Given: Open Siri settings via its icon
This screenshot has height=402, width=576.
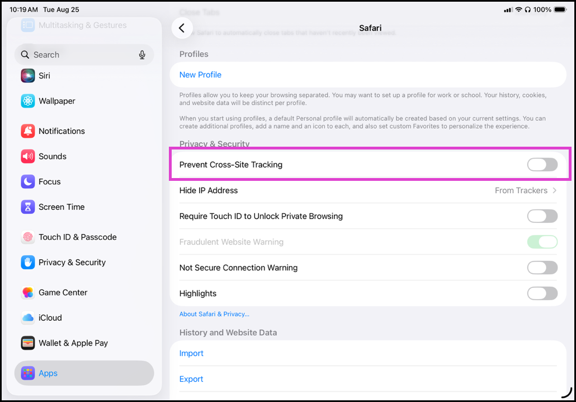Looking at the screenshot, I should 28,76.
